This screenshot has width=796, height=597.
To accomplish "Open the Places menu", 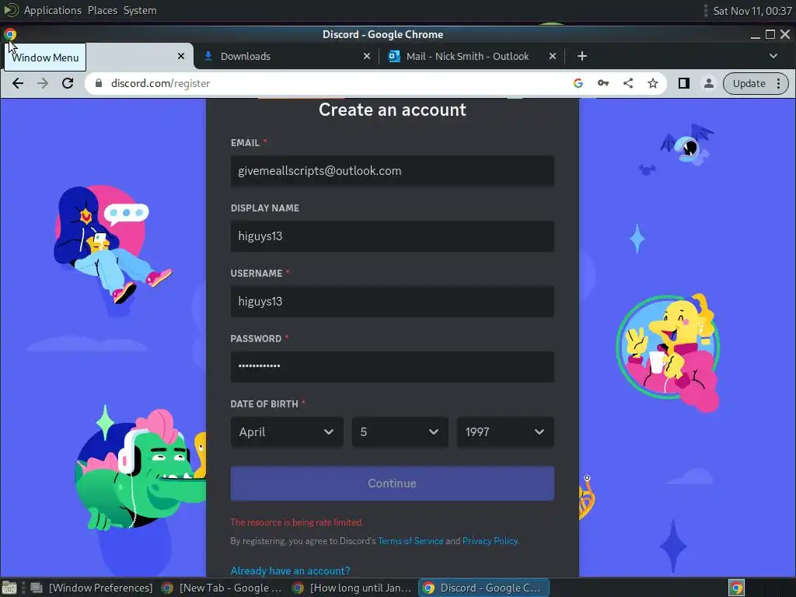I will (x=103, y=10).
